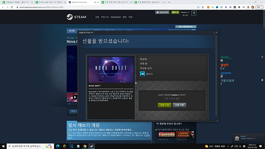Decline the Nova Drift gift

(x=179, y=105)
